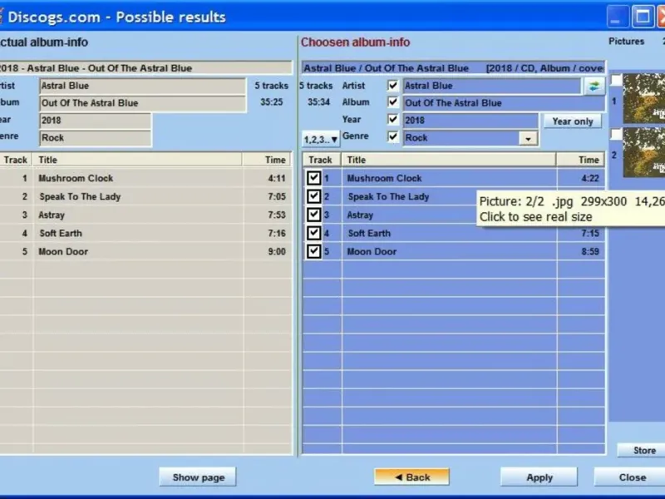This screenshot has width=665, height=499.
Task: Select Mushroom Clock in actual track list
Action: pyautogui.click(x=76, y=178)
